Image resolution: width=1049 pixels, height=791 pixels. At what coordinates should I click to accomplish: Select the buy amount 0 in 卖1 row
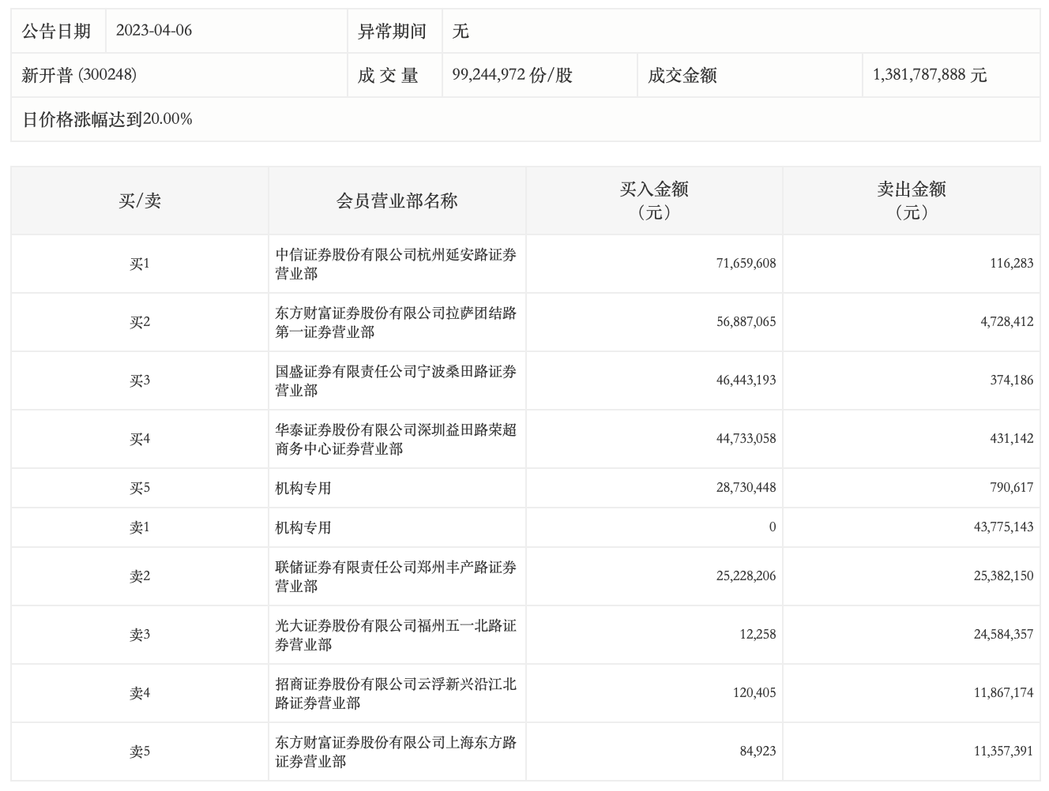click(773, 527)
